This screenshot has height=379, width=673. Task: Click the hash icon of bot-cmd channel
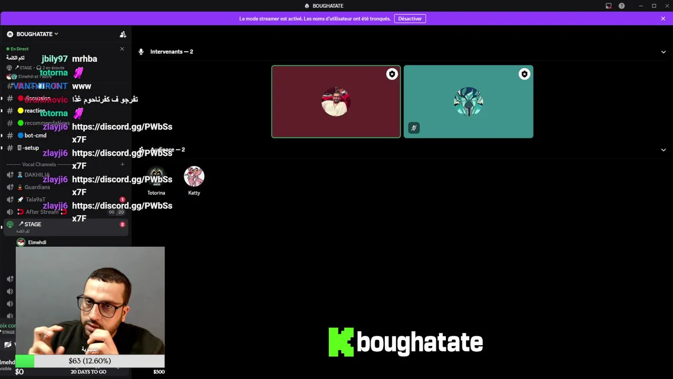[10, 135]
